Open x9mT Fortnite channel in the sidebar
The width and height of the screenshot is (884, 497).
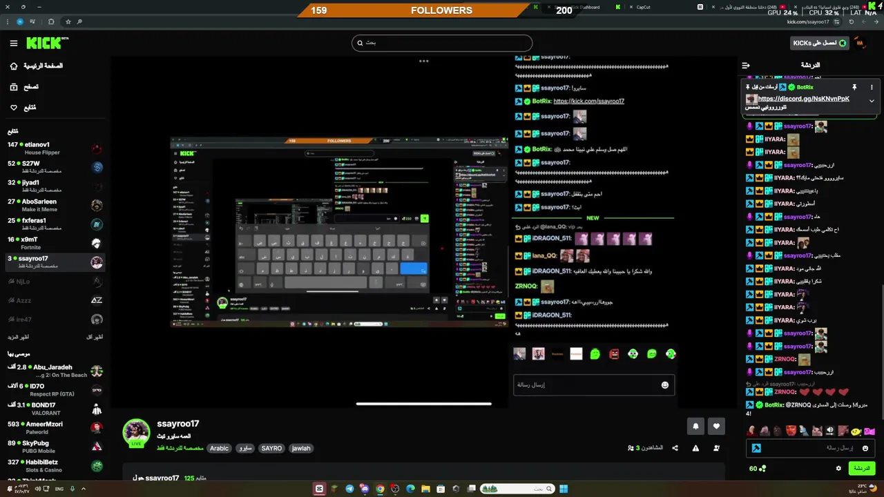(55, 243)
